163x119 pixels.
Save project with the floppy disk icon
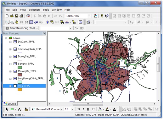17,16
